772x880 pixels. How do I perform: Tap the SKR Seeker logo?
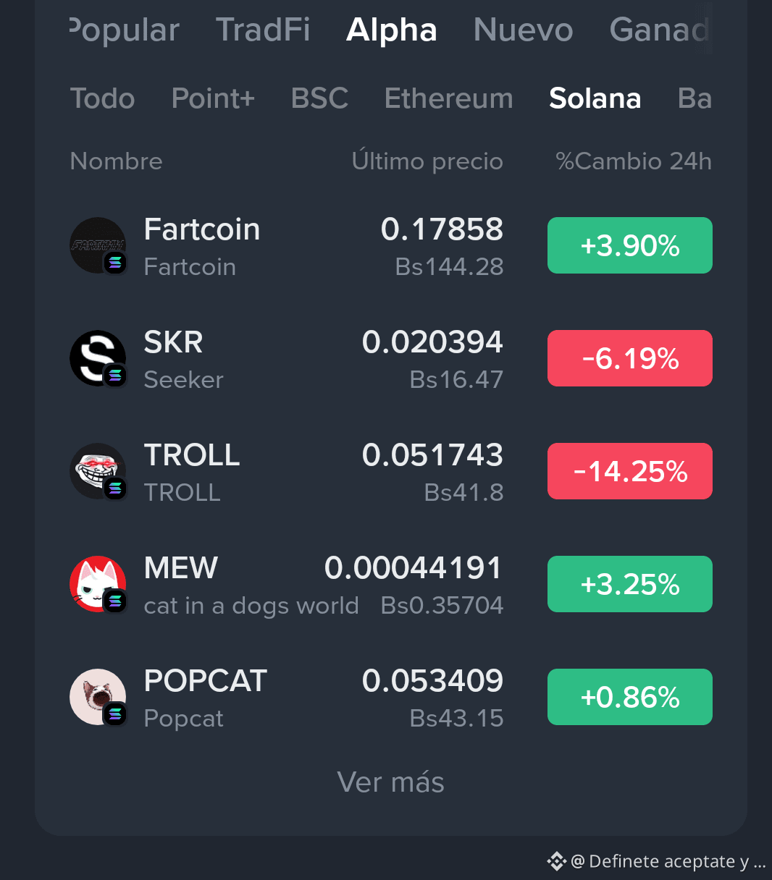coord(98,358)
